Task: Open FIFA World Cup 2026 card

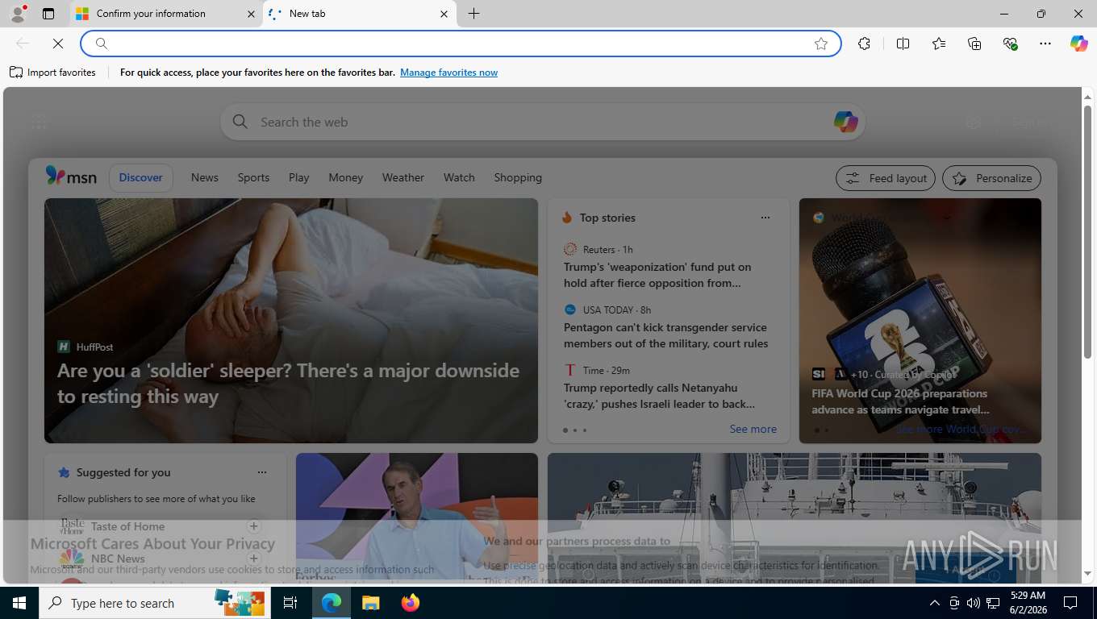Action: tap(920, 321)
